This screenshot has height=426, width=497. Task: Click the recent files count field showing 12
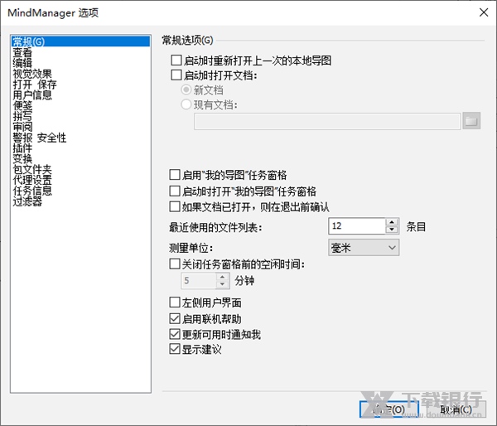point(357,226)
